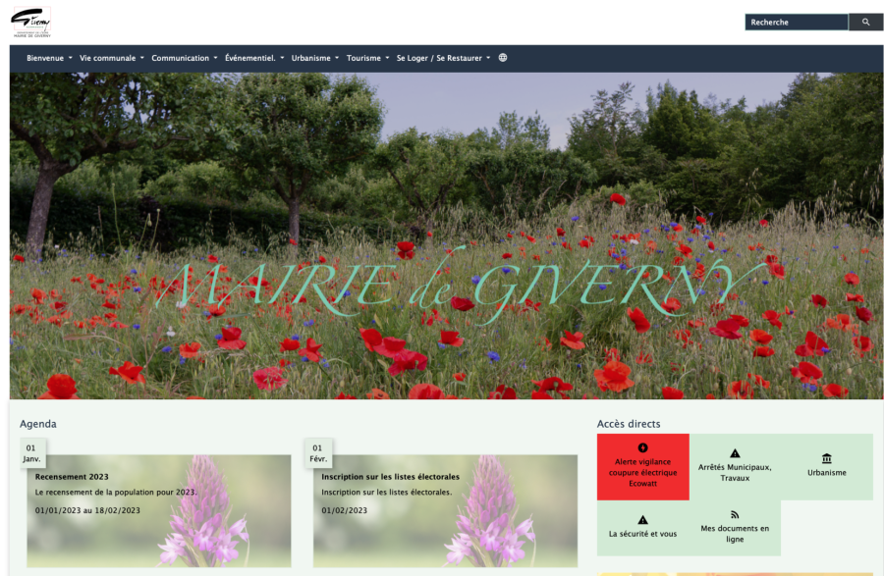The height and width of the screenshot is (576, 884).
Task: Open the globe language selector icon
Action: pos(503,58)
